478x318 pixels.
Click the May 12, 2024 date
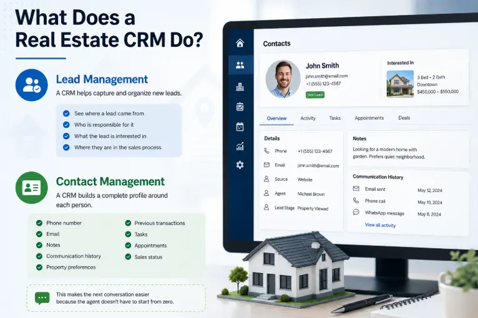pos(430,190)
